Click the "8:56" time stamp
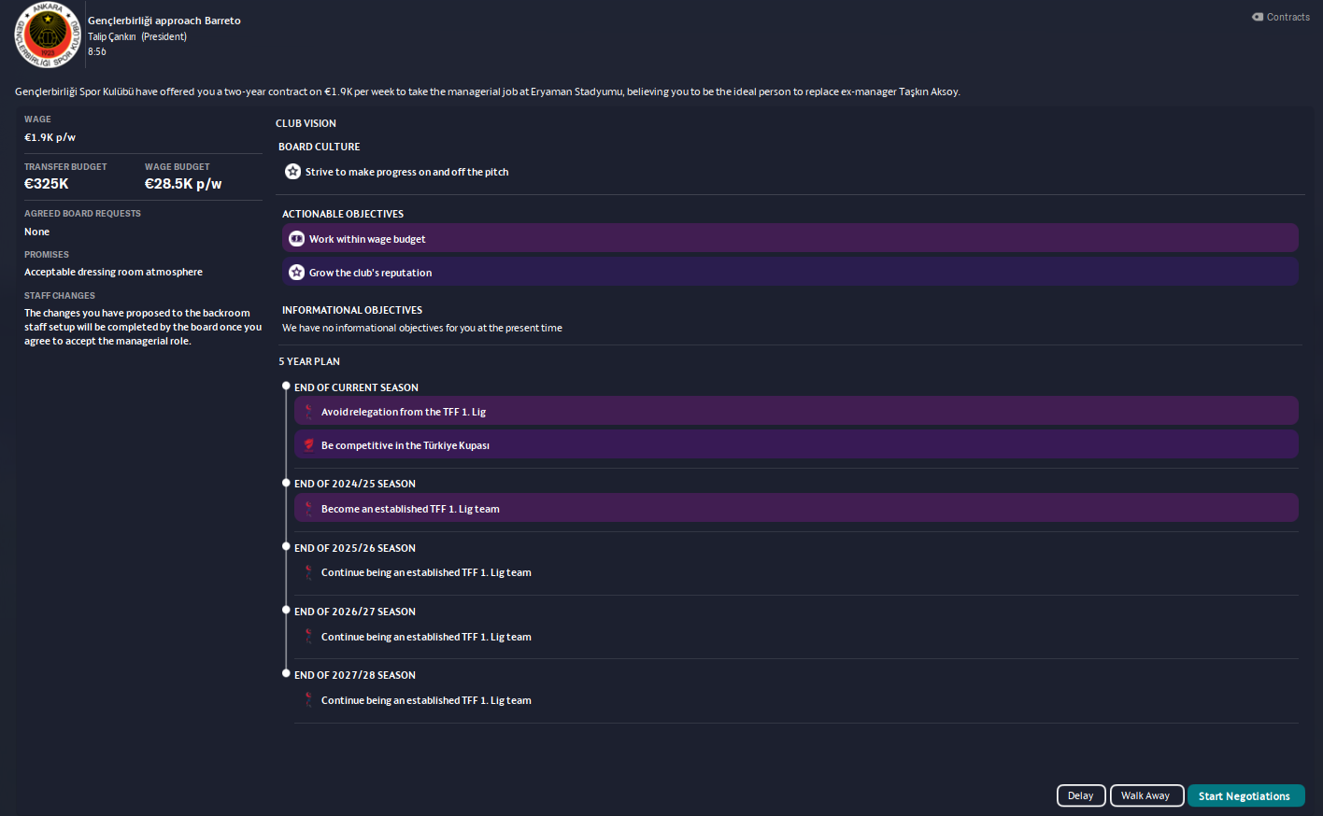Viewport: 1323px width, 816px height. coord(97,51)
